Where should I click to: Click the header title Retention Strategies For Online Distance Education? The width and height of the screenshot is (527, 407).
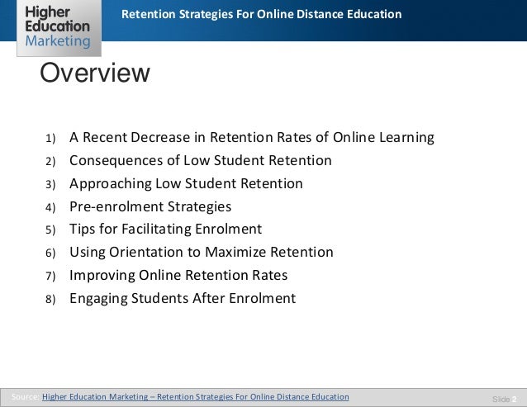click(x=262, y=14)
